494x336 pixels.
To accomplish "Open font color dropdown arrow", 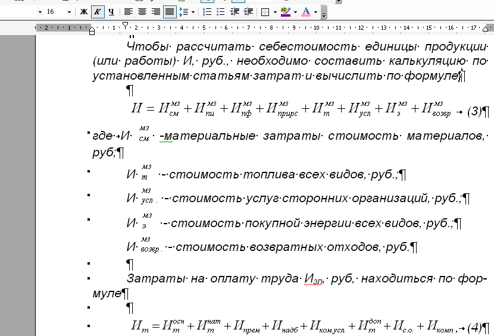I will pos(315,12).
